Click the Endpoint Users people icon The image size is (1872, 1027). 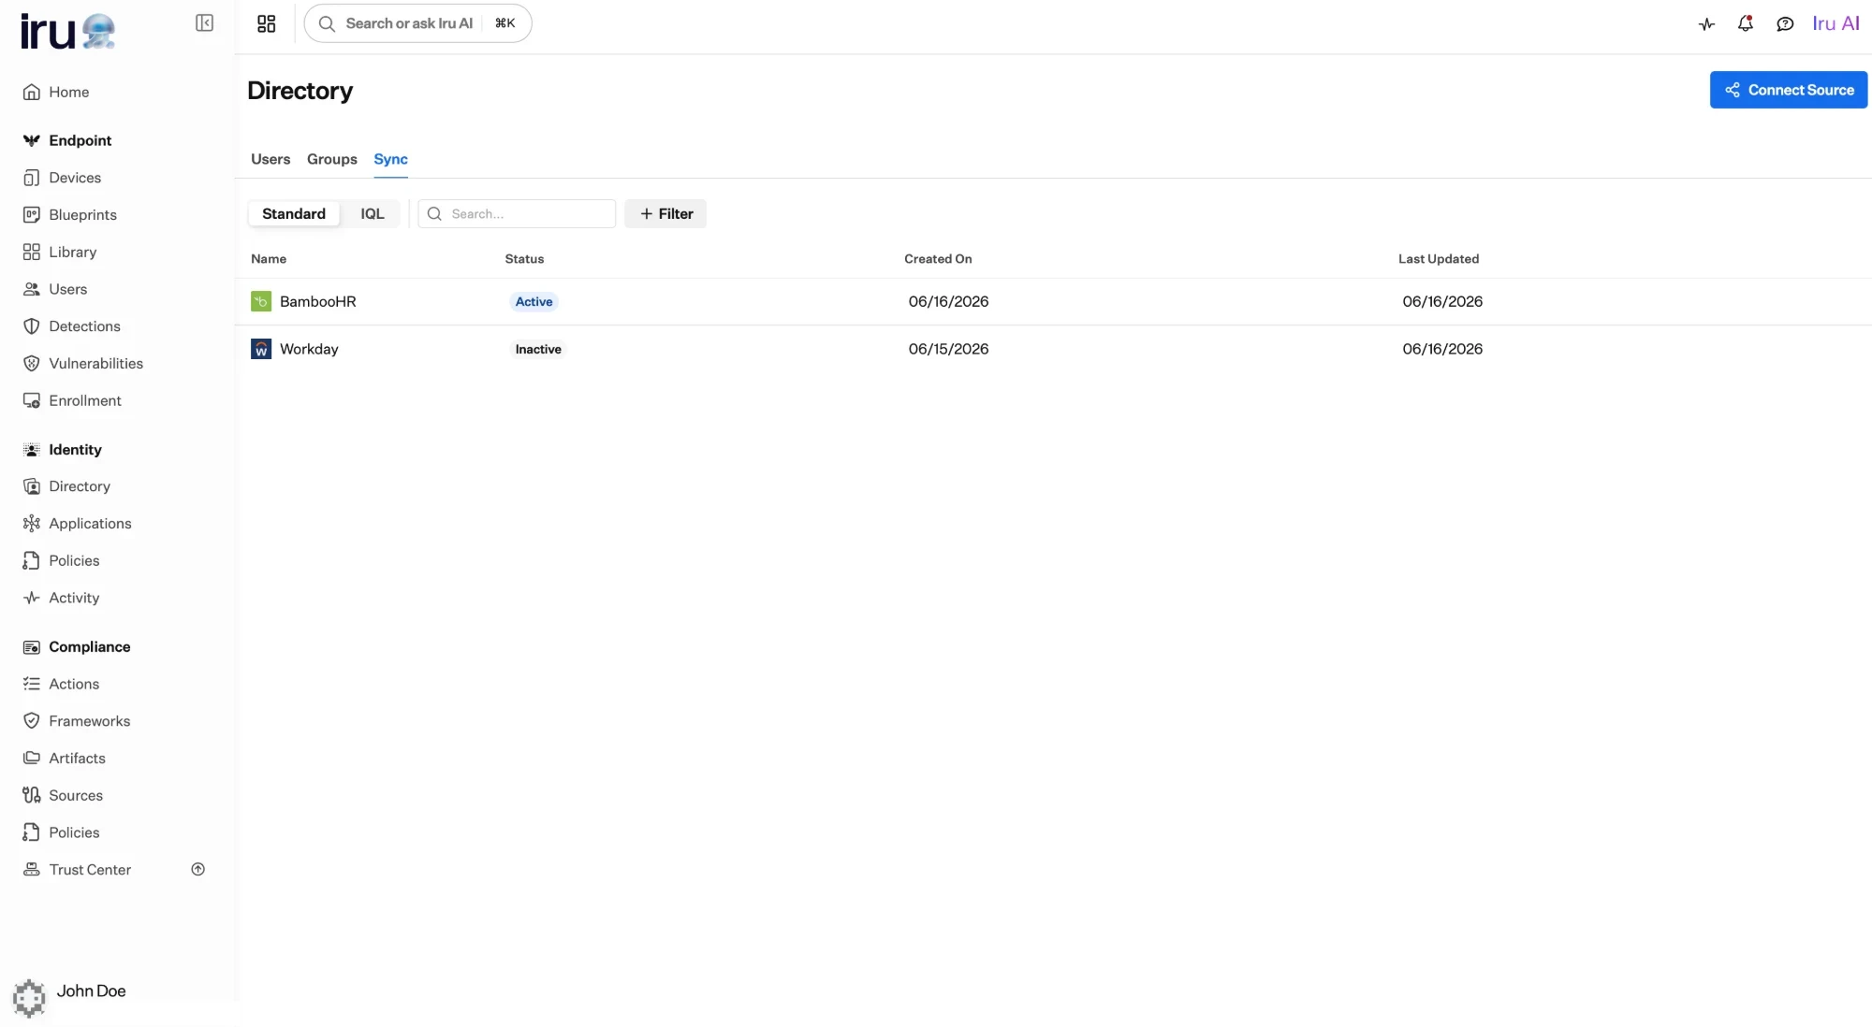tap(32, 290)
